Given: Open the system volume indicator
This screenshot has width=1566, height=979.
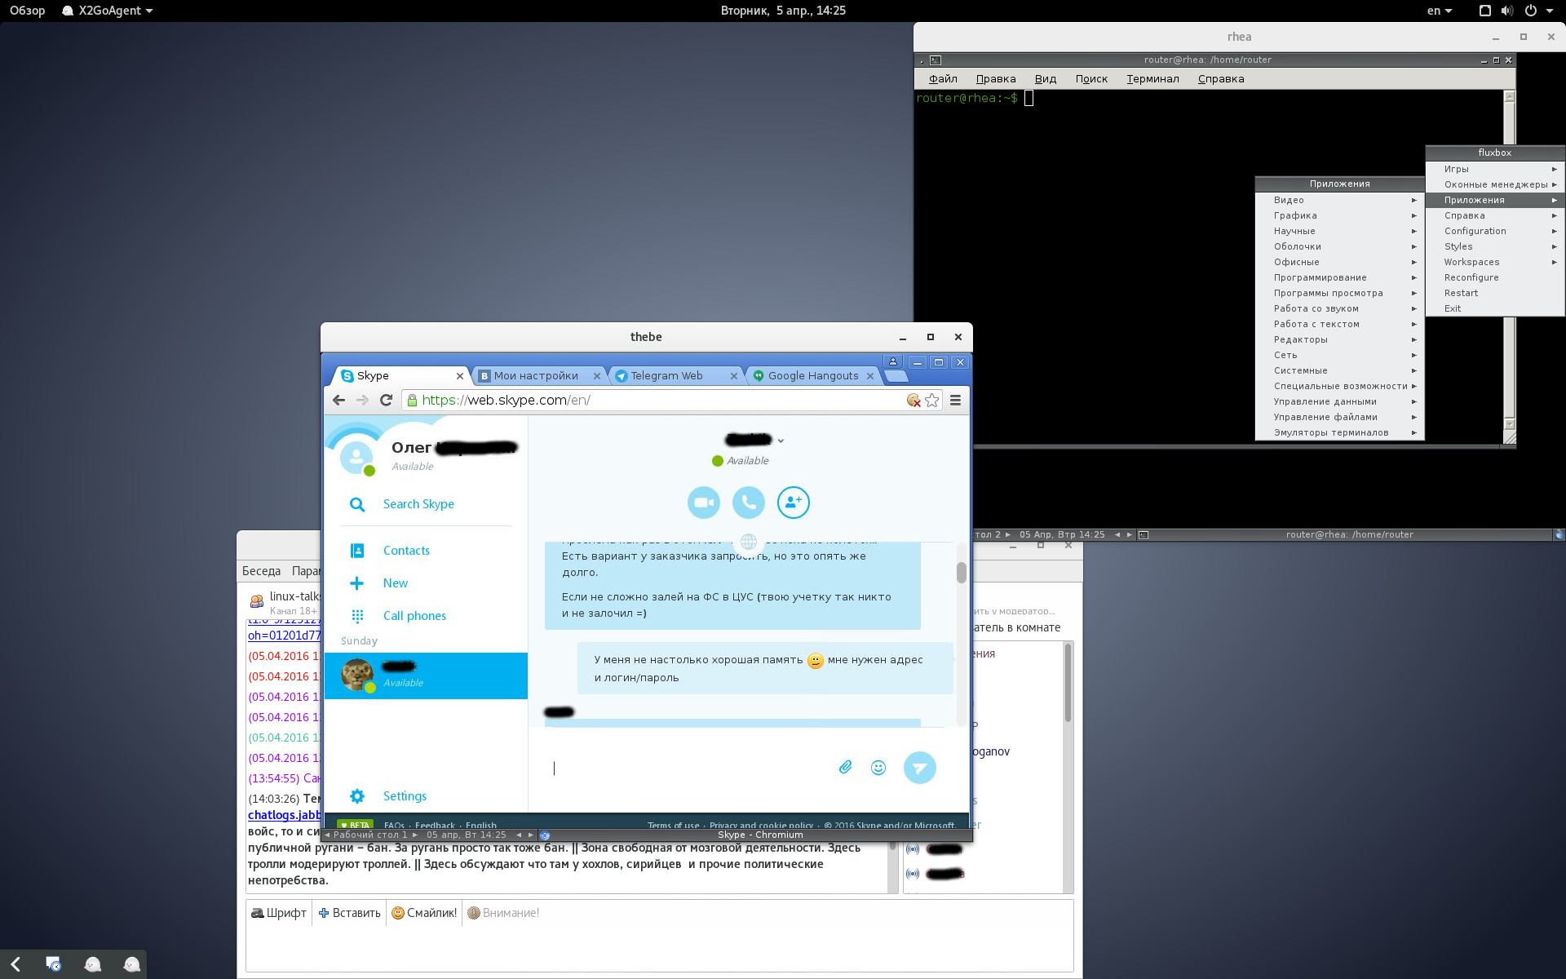Looking at the screenshot, I should coord(1507,11).
